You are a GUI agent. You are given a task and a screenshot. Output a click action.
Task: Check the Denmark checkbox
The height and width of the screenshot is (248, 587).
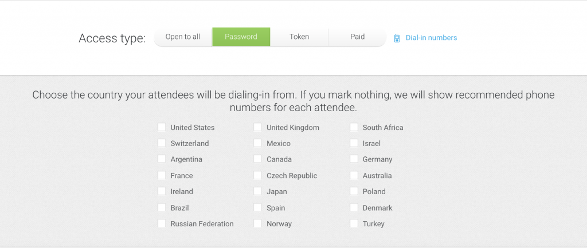(x=354, y=207)
